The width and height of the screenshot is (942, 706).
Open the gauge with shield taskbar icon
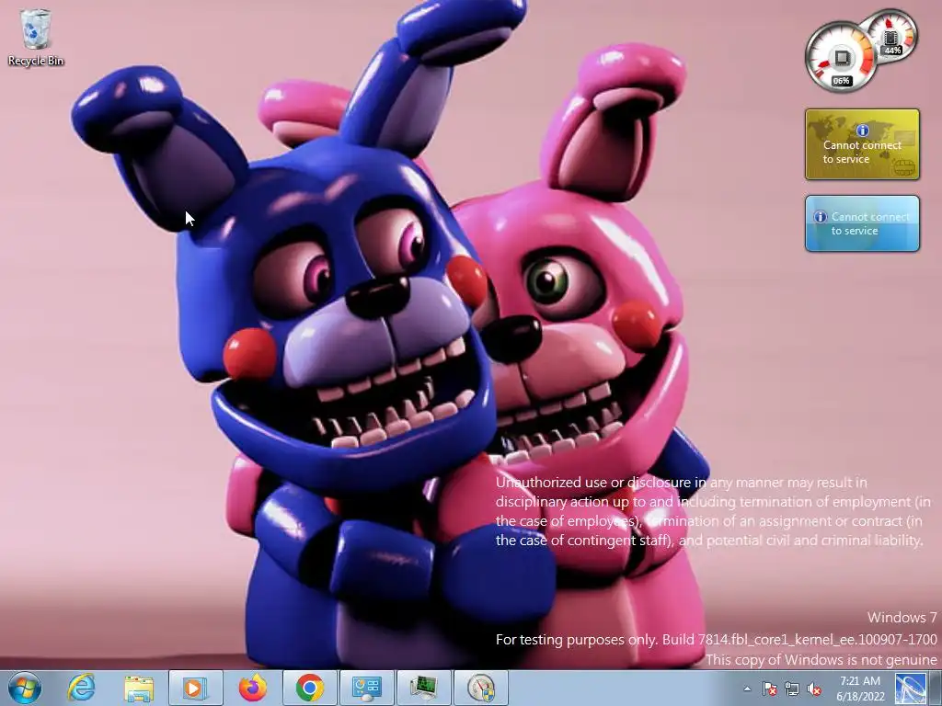point(480,688)
